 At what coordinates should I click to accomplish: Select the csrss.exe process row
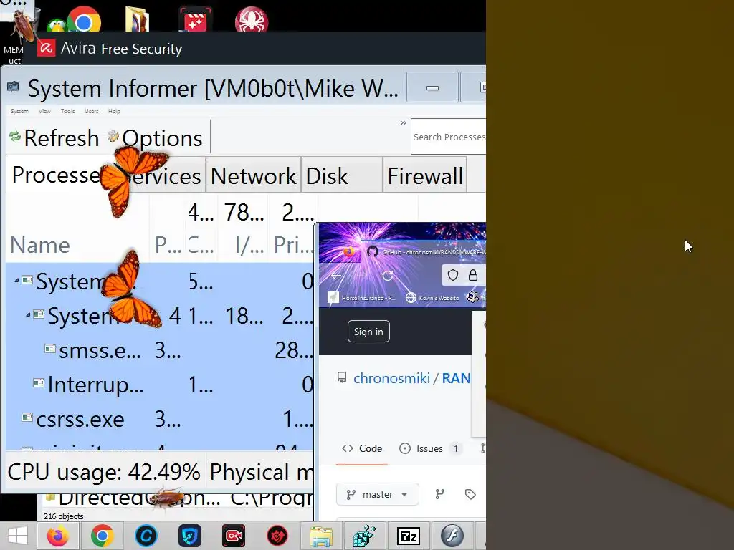[x=159, y=419]
